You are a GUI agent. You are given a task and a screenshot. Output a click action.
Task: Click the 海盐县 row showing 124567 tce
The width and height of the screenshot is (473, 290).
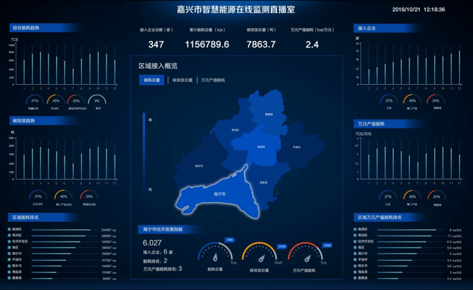pos(62,272)
